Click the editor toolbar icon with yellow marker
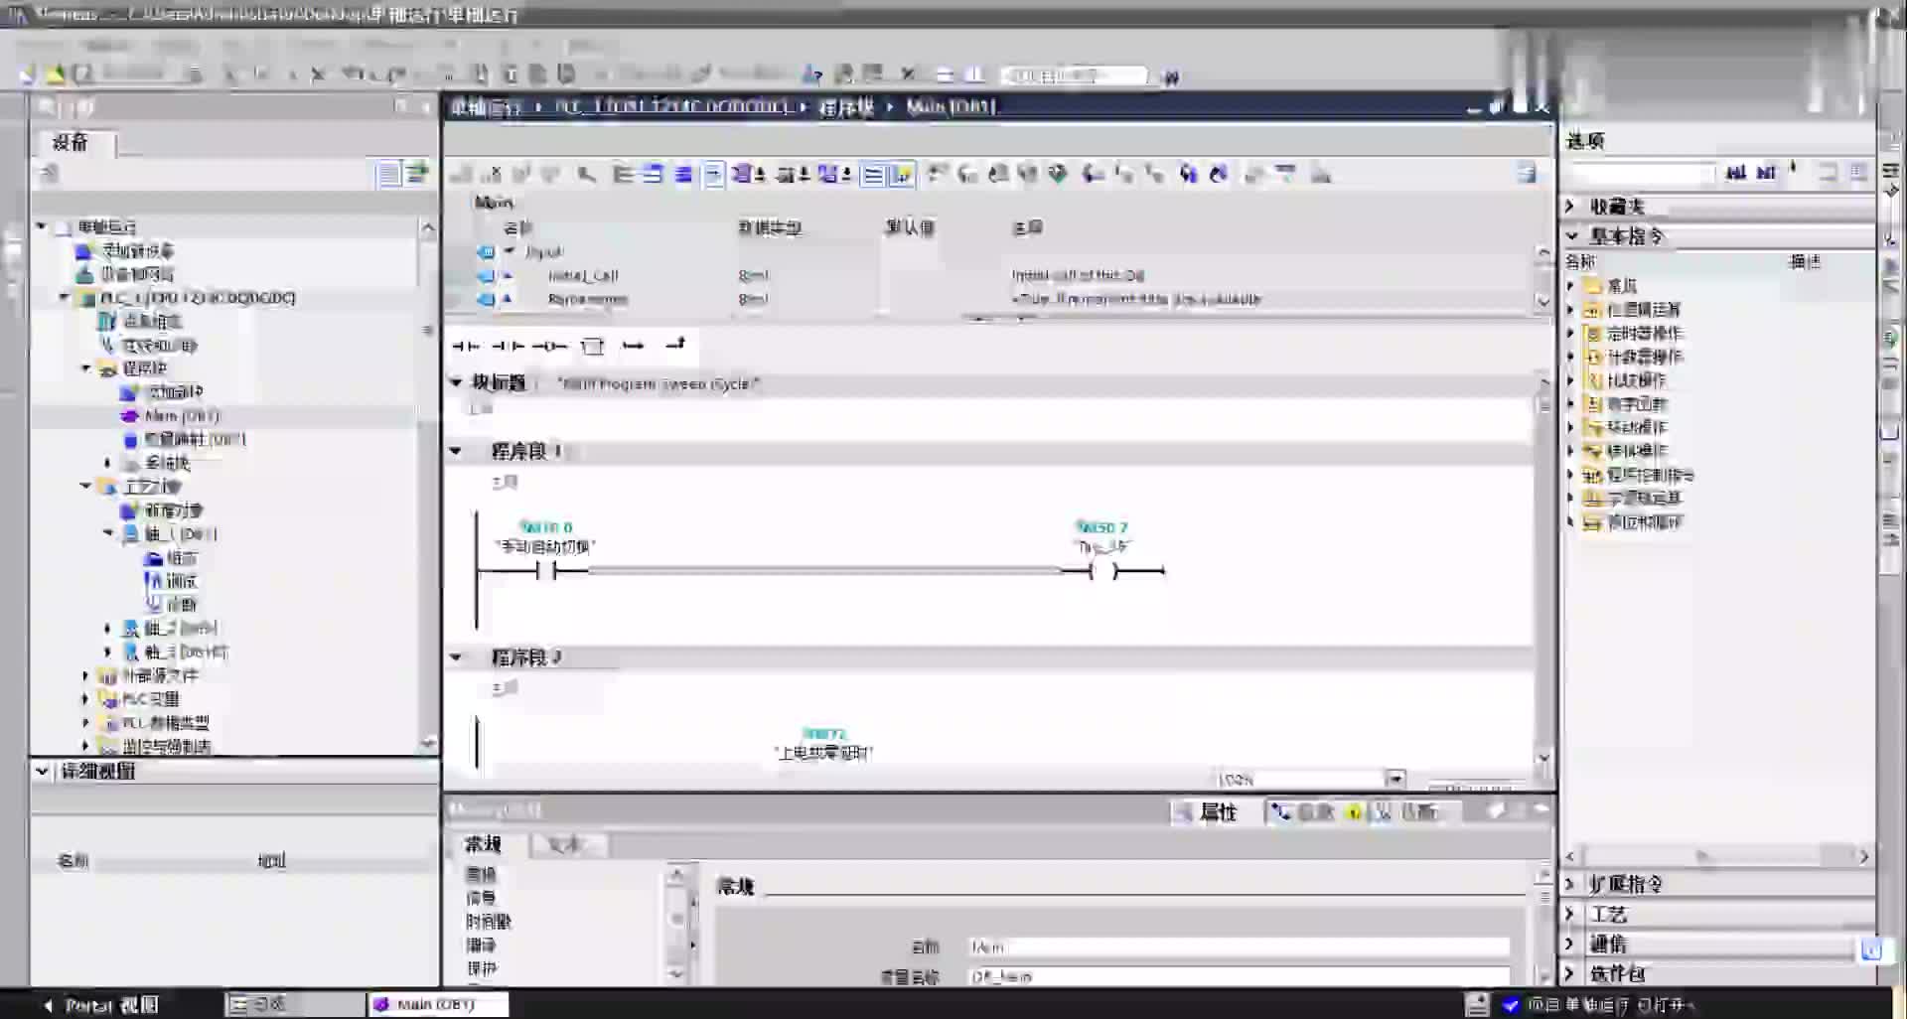 pos(902,175)
